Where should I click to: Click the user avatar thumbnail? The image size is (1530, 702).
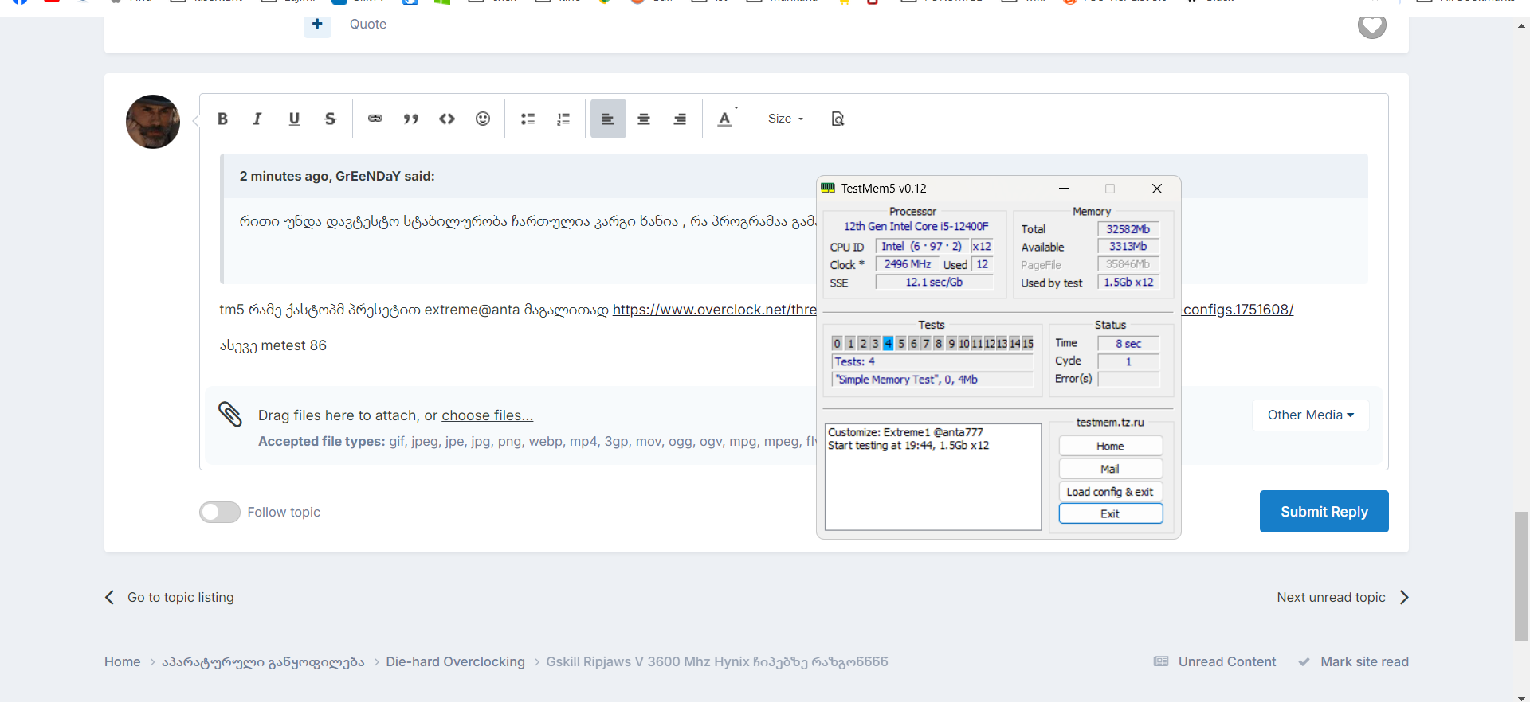coord(153,122)
